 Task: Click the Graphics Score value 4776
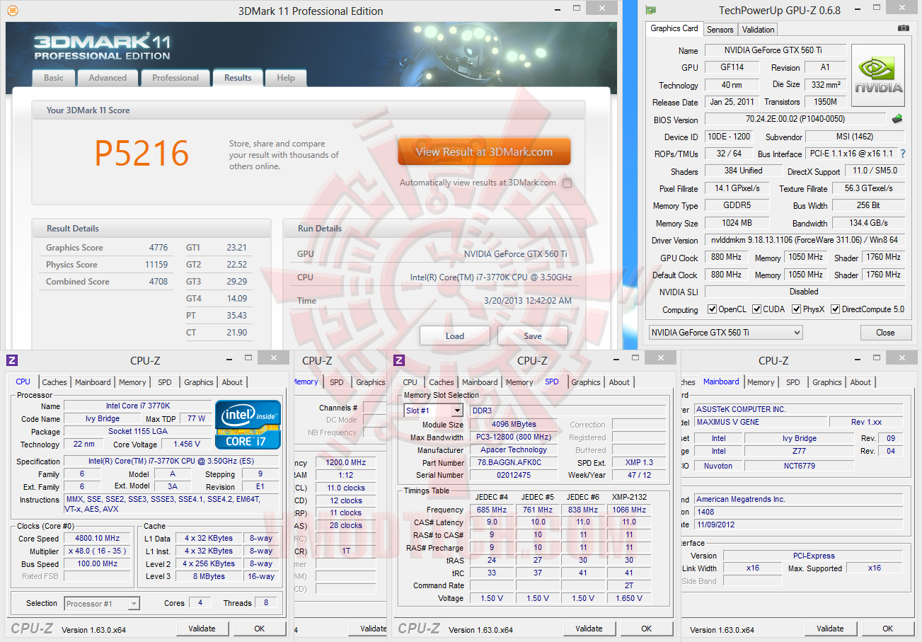tap(159, 248)
